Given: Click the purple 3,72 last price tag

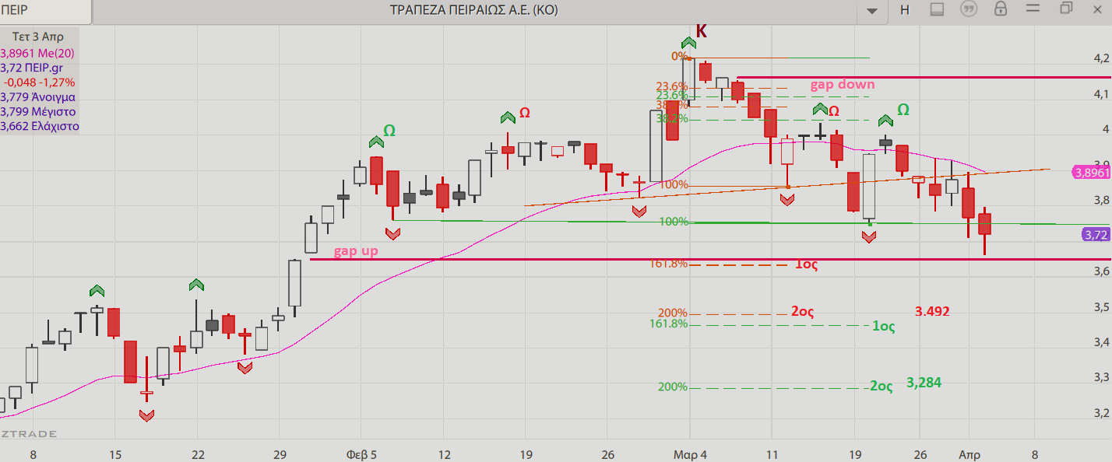Looking at the screenshot, I should [1094, 234].
